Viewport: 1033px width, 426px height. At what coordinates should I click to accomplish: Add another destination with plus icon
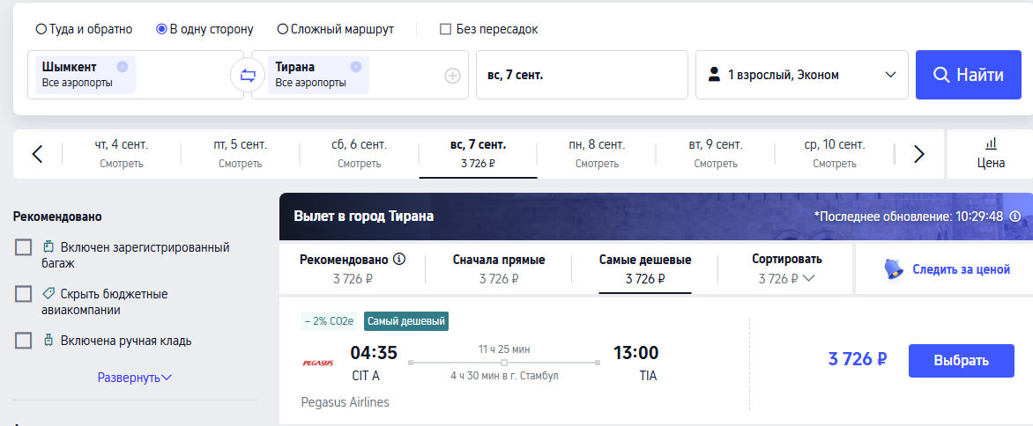click(x=452, y=76)
